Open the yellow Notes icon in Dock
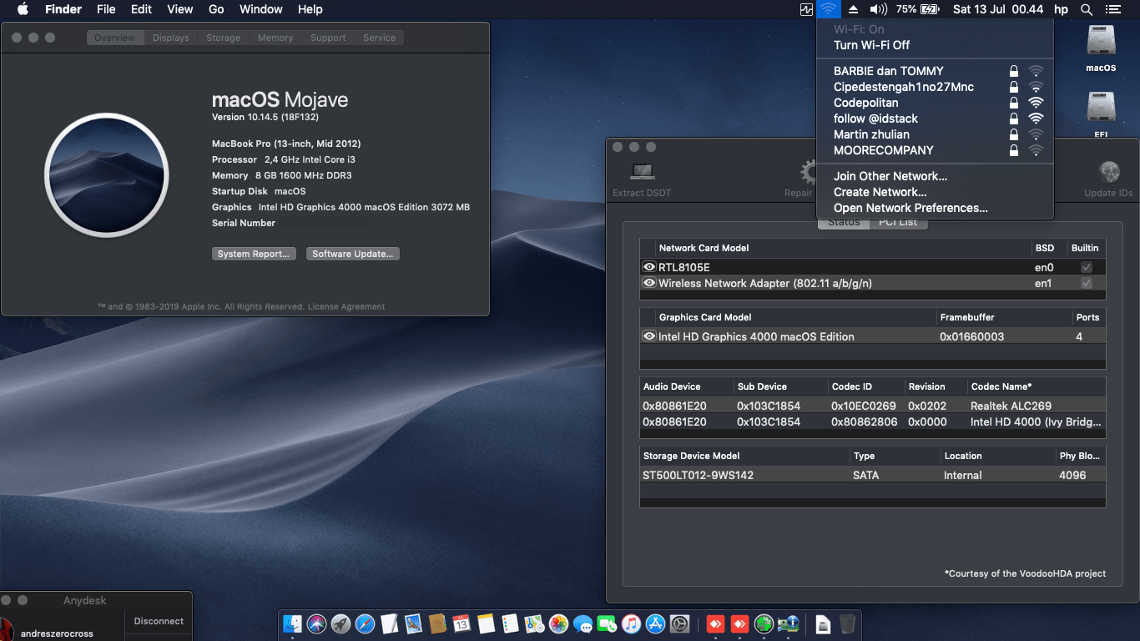1140x641 pixels. point(487,623)
